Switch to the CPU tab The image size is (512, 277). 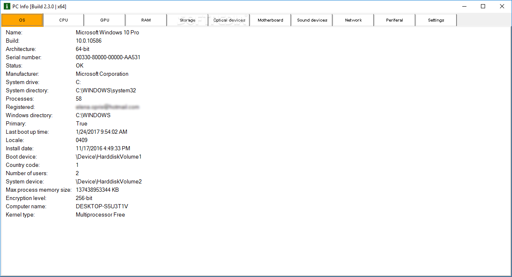coord(63,20)
